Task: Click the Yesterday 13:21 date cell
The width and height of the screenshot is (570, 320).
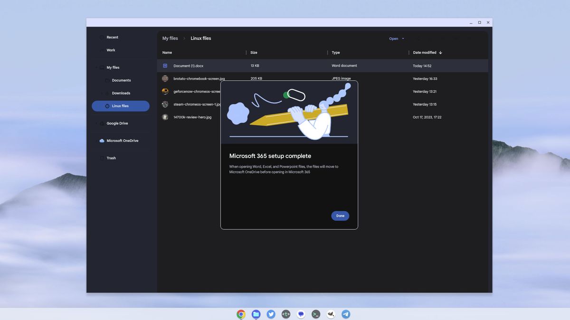Action: 425,91
